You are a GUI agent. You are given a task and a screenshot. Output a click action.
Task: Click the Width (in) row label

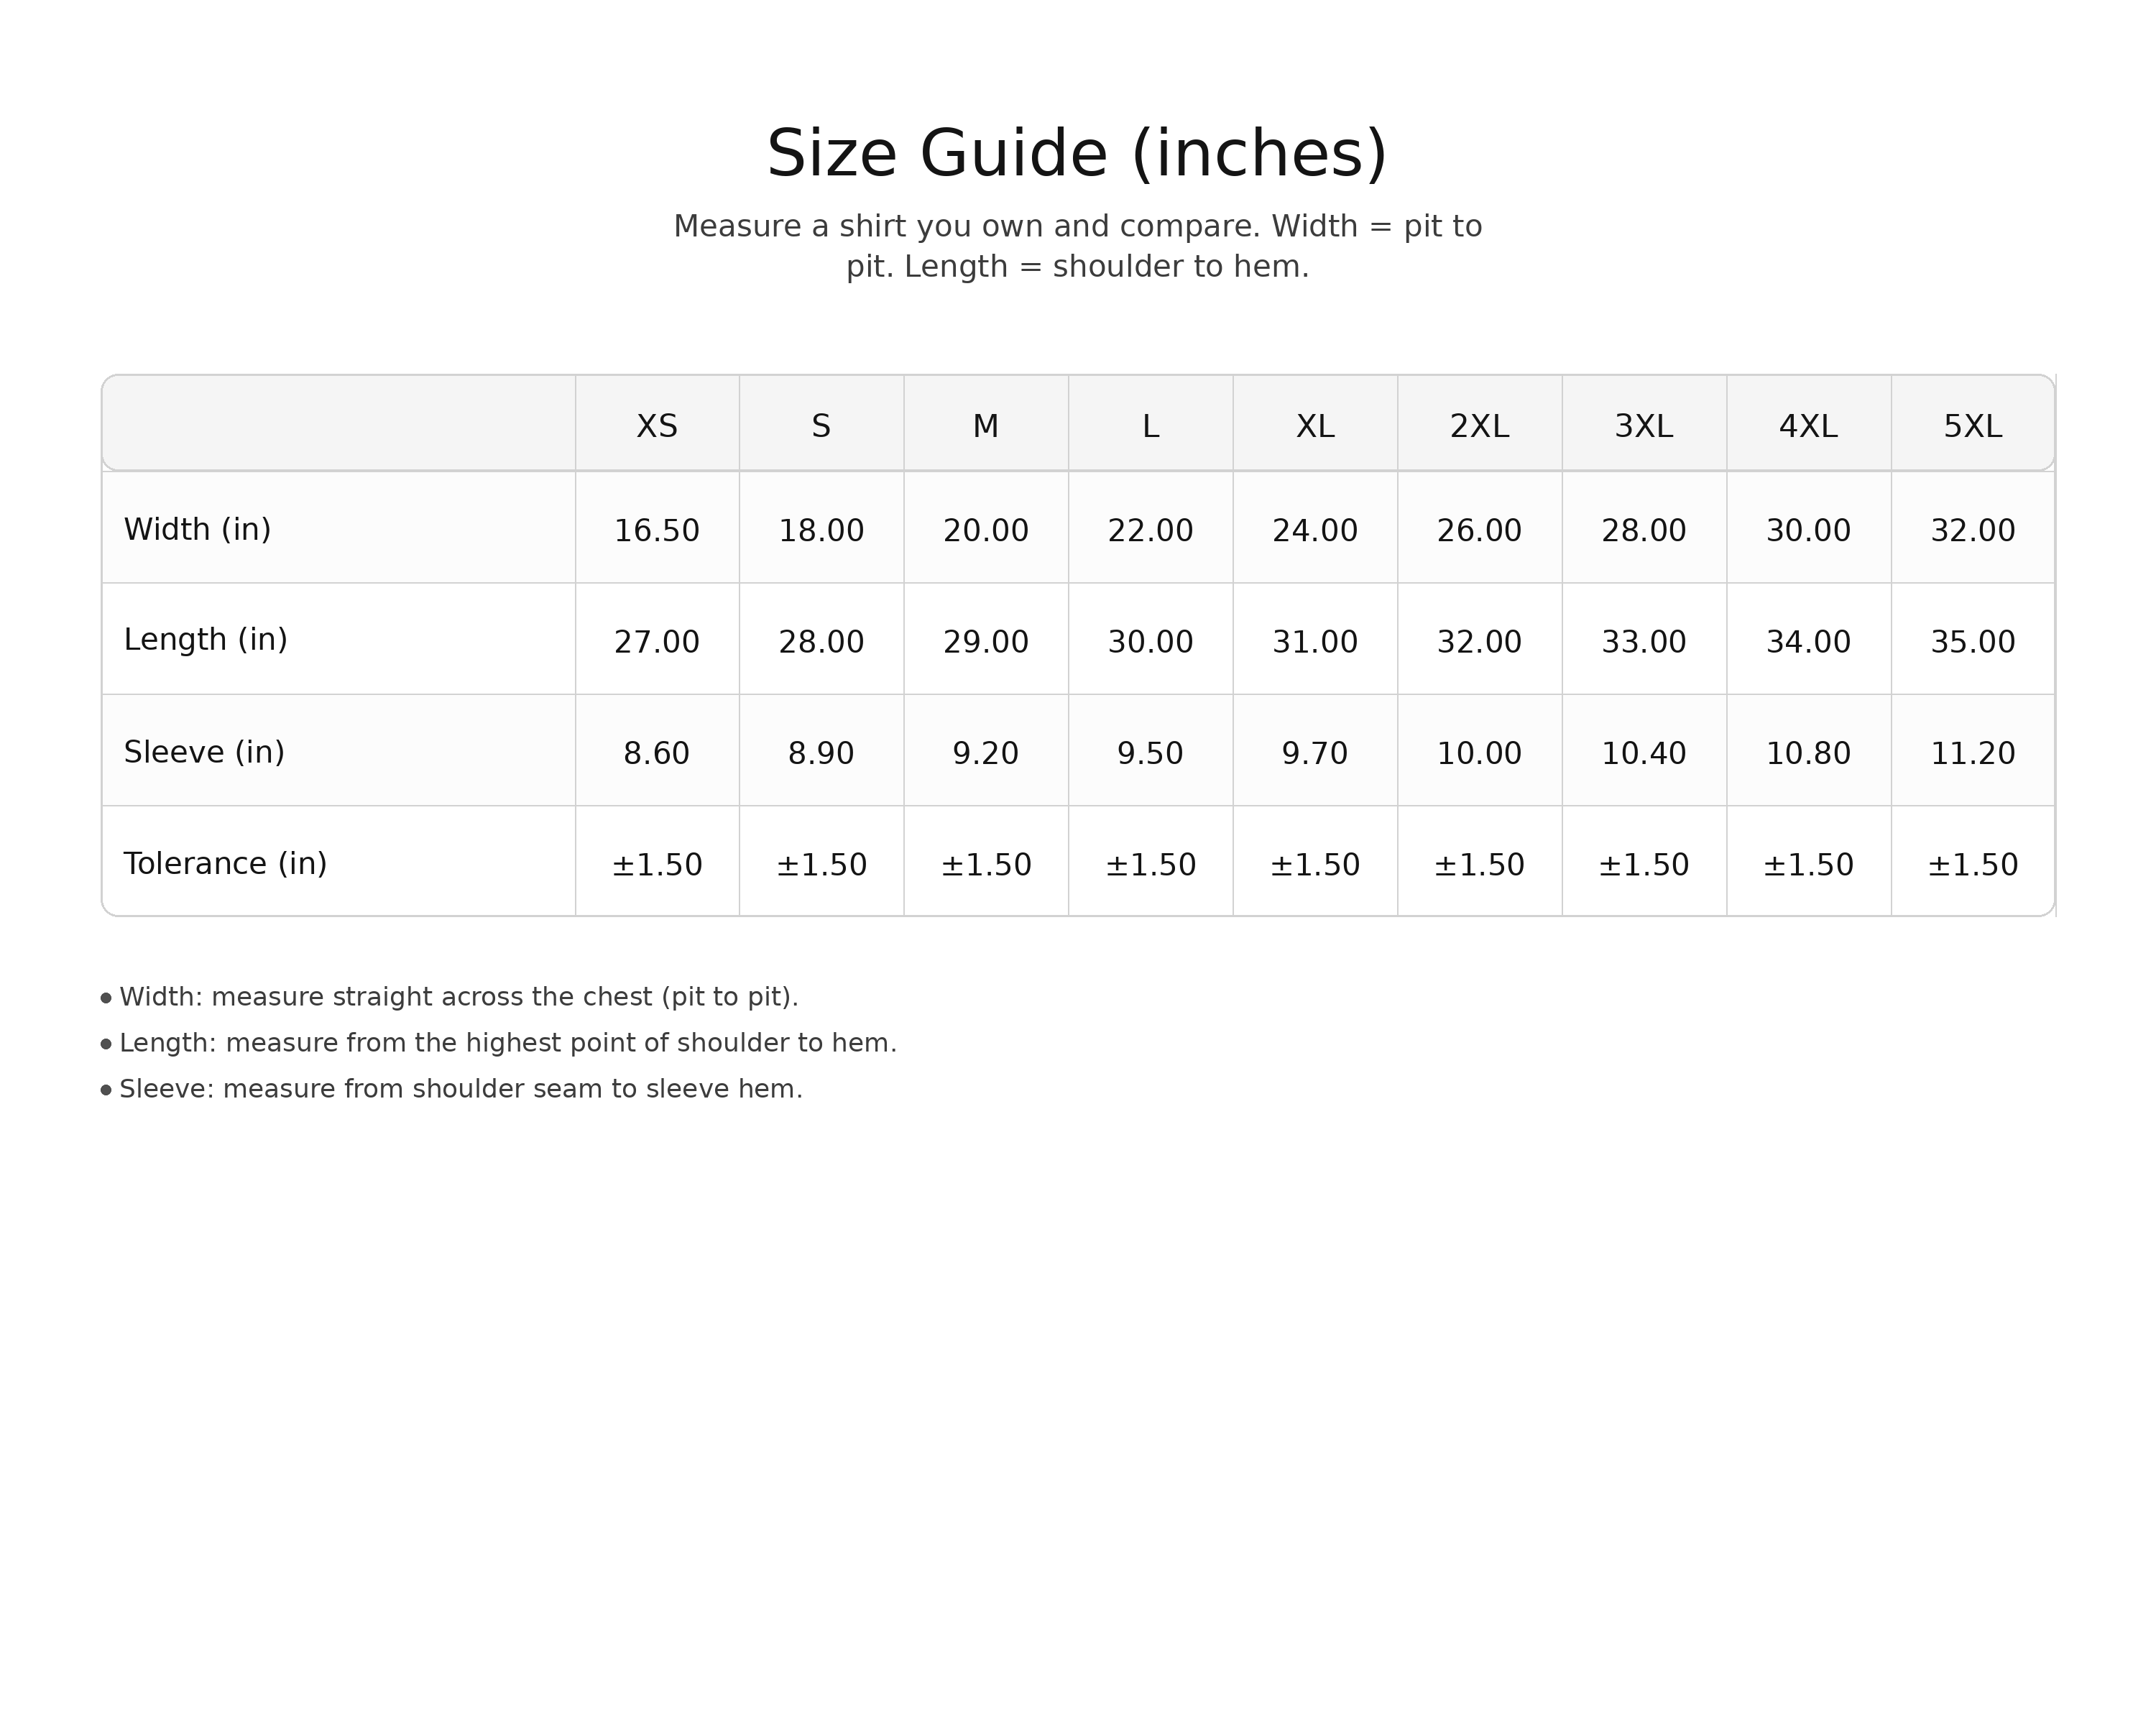coord(198,530)
